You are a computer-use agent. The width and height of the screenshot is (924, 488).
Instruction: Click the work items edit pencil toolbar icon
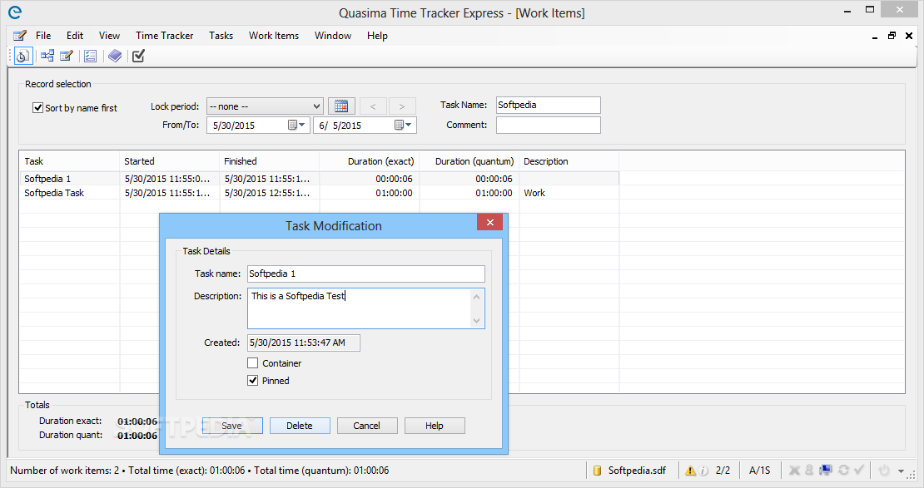[x=67, y=56]
